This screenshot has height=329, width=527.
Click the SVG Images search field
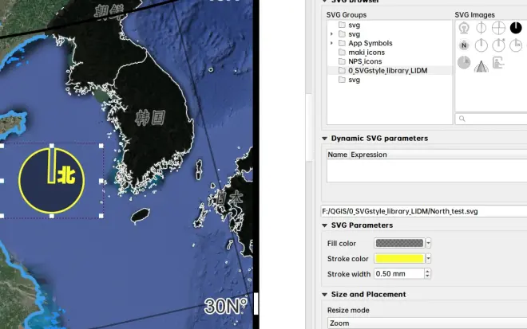click(491, 119)
